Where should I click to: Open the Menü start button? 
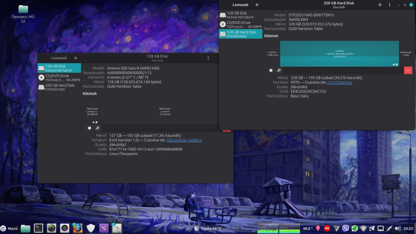[x=9, y=228]
